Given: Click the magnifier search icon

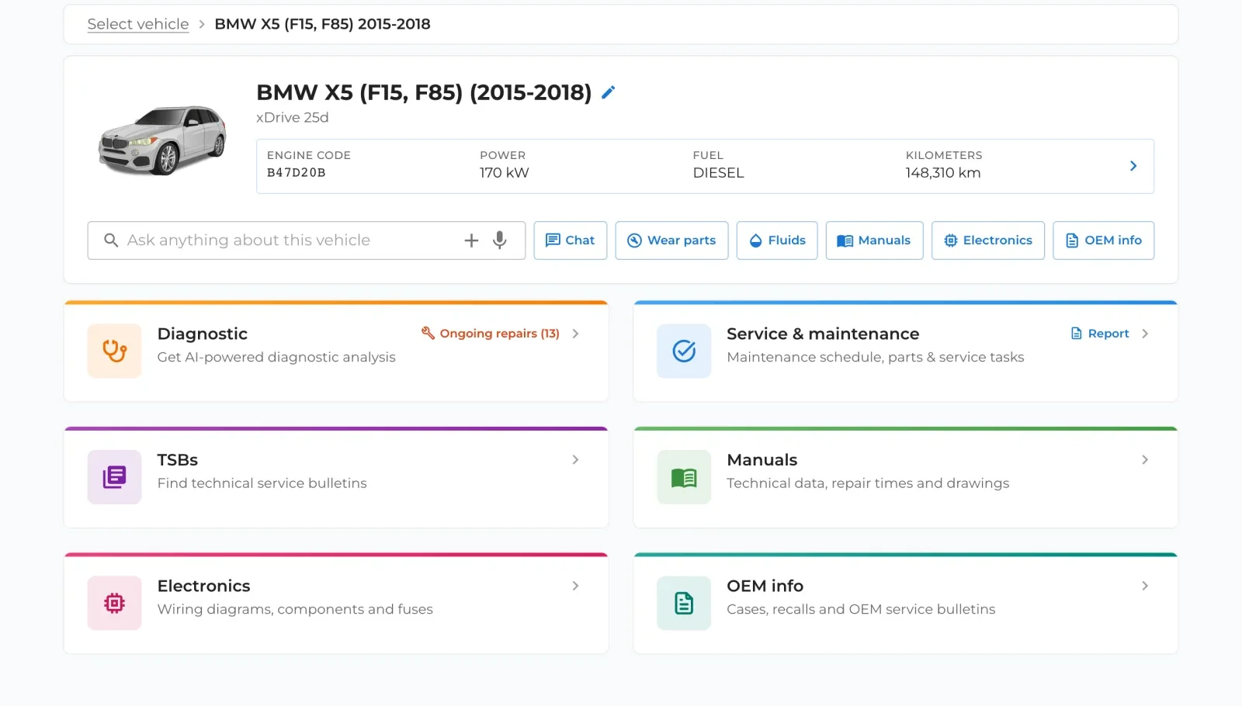Looking at the screenshot, I should tap(111, 241).
